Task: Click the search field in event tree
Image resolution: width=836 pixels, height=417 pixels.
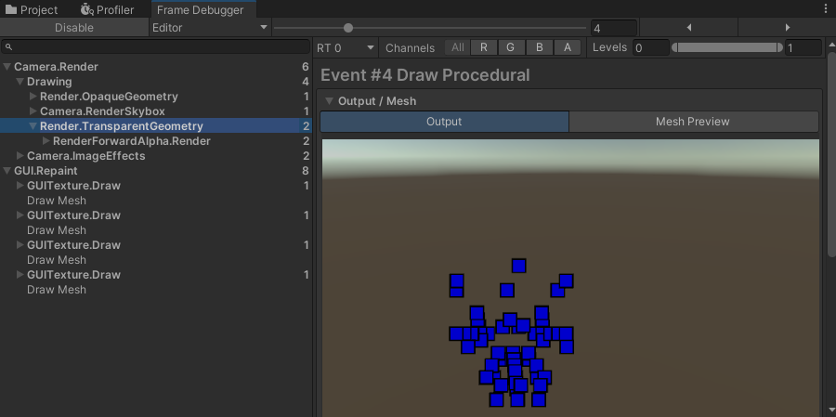Action: [156, 47]
